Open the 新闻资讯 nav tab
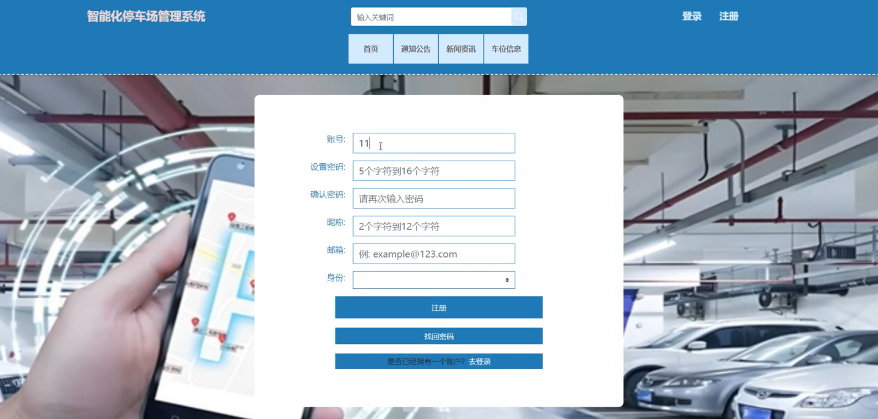The width and height of the screenshot is (878, 419). coord(461,49)
